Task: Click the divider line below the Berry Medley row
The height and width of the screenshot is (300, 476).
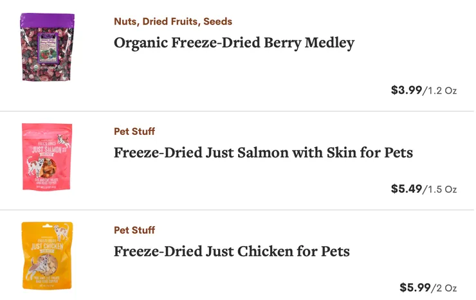Action: click(x=237, y=111)
